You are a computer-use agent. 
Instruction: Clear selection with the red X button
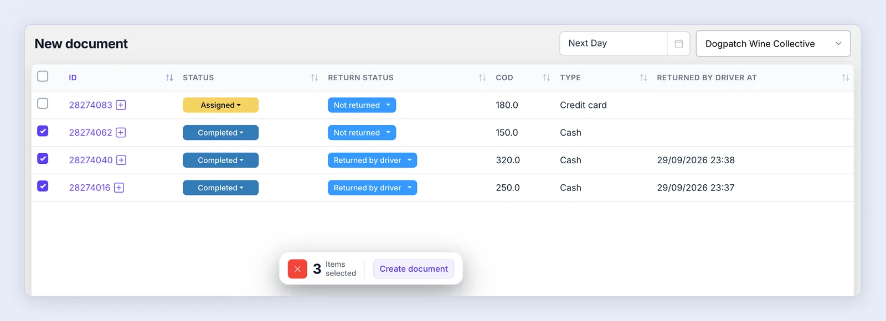pos(297,269)
